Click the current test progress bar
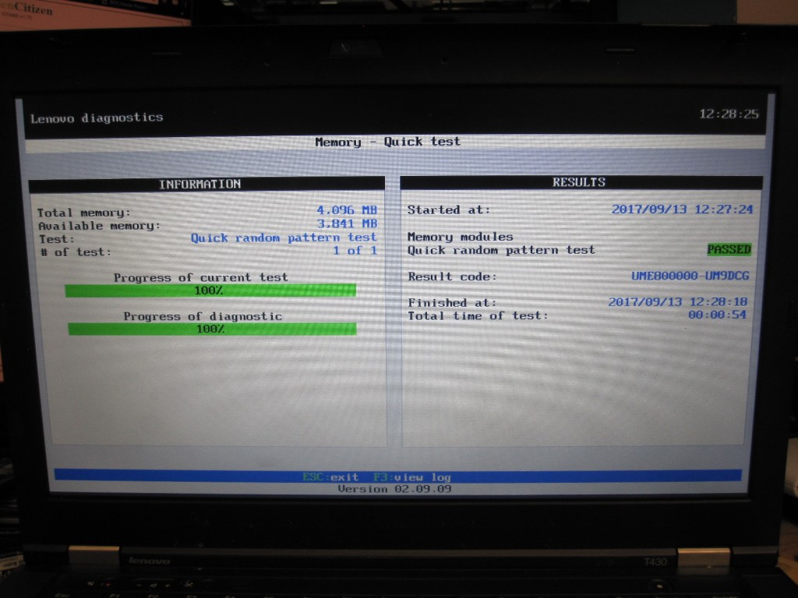Viewport: 798px width, 598px height. [210, 290]
